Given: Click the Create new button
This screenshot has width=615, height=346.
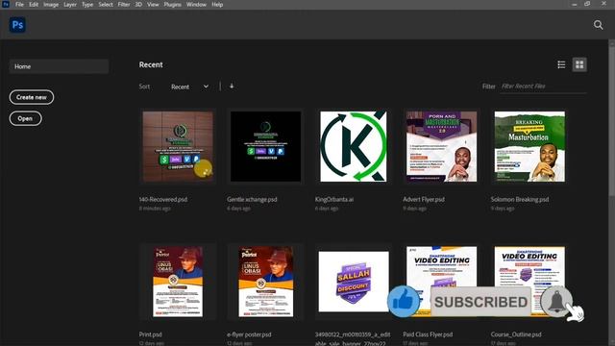Looking at the screenshot, I should coord(32,97).
